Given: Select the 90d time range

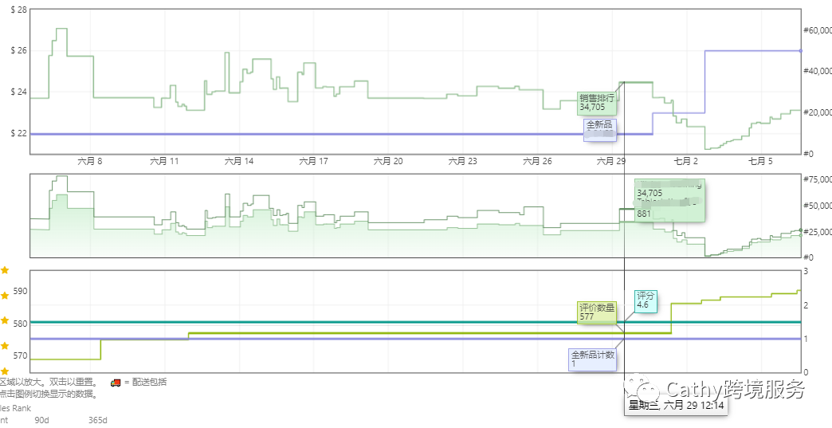Looking at the screenshot, I should click(41, 420).
